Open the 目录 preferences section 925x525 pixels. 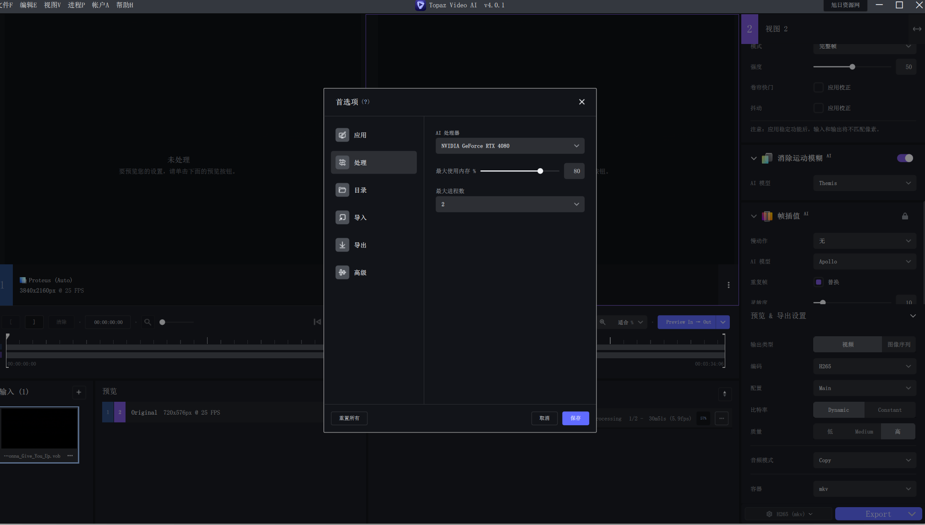tap(360, 190)
